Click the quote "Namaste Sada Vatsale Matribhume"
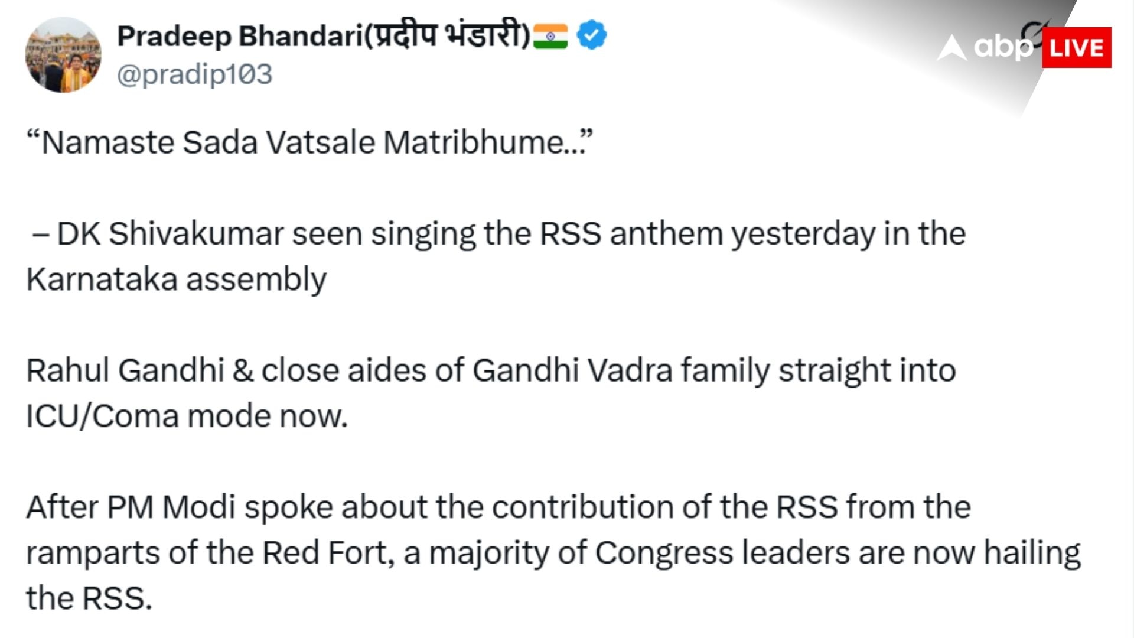This screenshot has height=638, width=1134. pyautogui.click(x=309, y=142)
